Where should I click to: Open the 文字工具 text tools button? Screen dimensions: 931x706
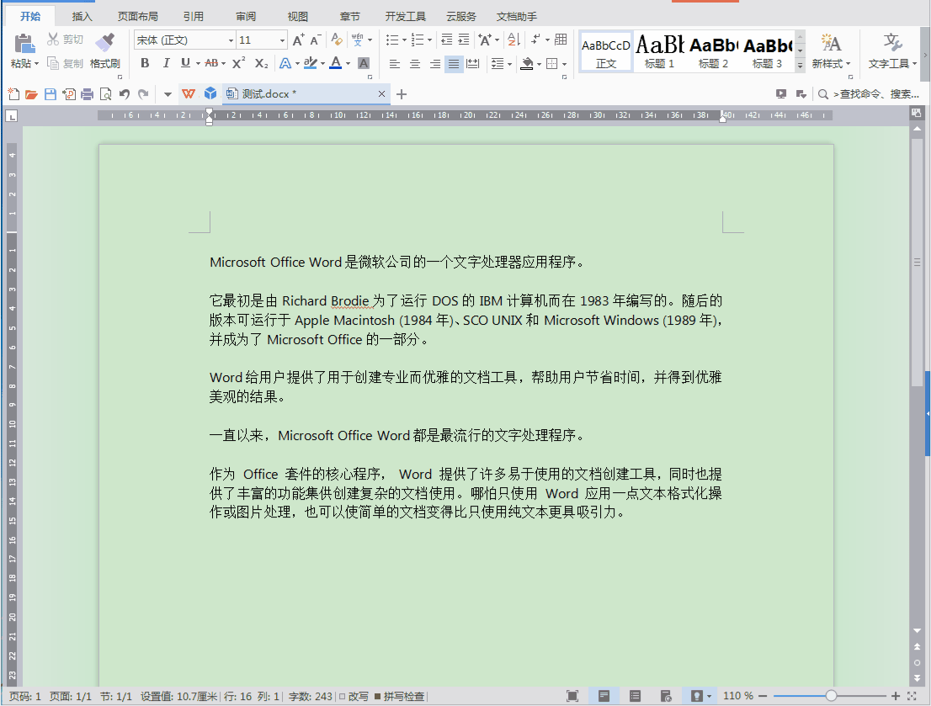coord(892,51)
